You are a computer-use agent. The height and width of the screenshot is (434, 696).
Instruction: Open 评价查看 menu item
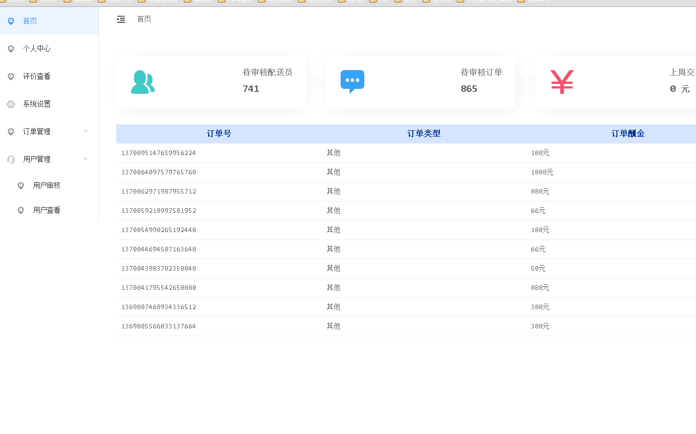tap(49, 76)
